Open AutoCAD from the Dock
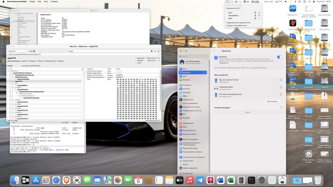 tap(210, 180)
